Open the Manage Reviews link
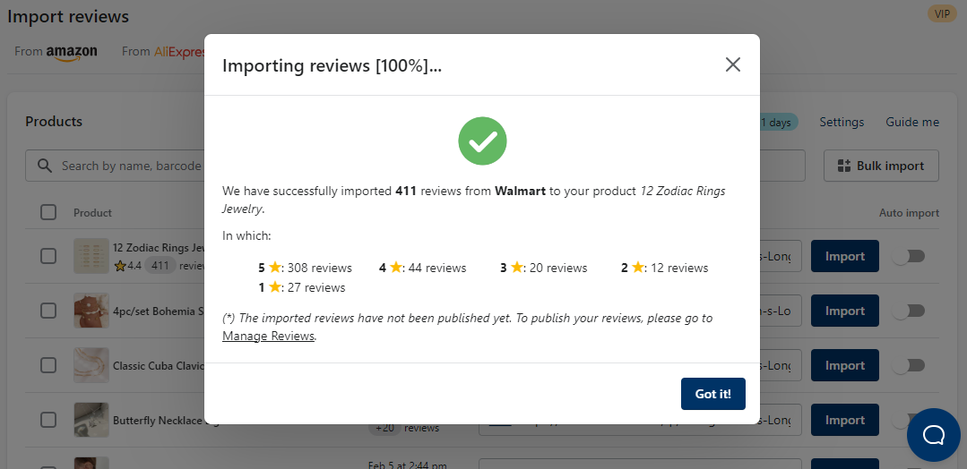Image resolution: width=967 pixels, height=469 pixels. tap(268, 336)
